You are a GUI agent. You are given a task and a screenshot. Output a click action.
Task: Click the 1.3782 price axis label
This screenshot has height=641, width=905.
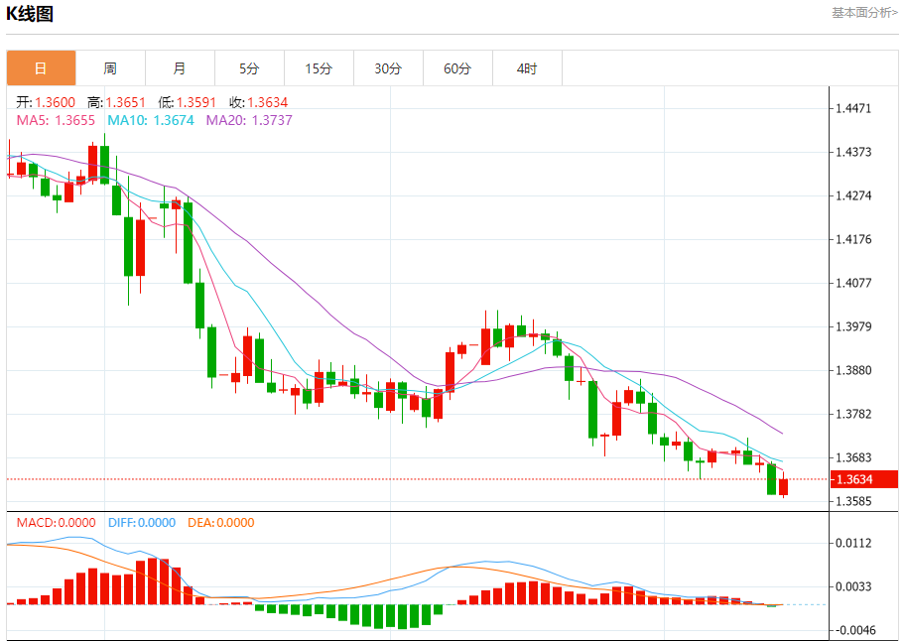click(853, 414)
